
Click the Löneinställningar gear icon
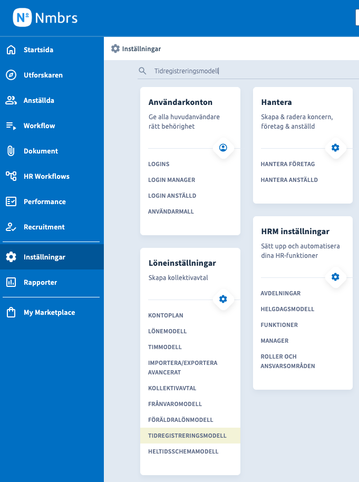tap(223, 299)
